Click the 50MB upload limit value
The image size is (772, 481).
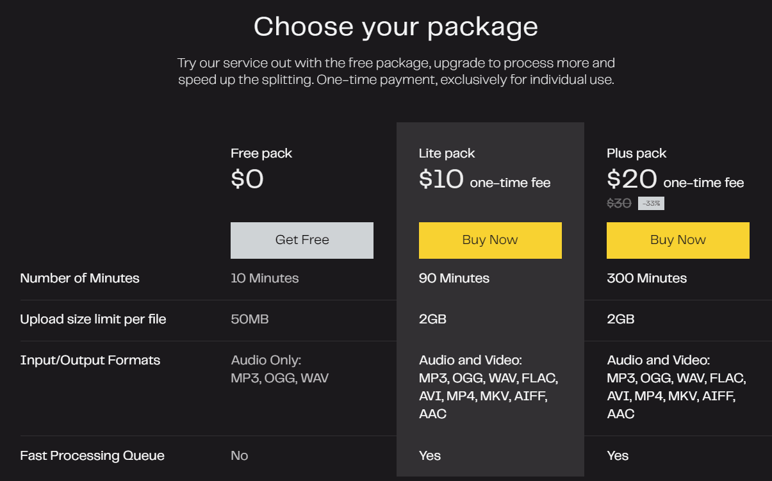tap(249, 319)
